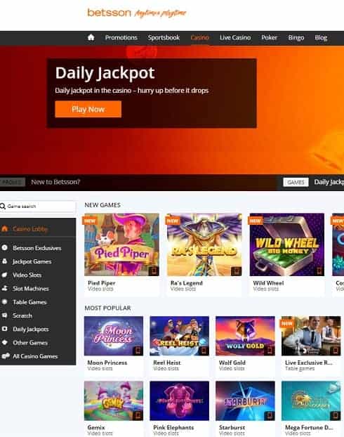The height and width of the screenshot is (437, 344).
Task: Open Casino Lobby home icon in sidebar
Action: tap(4, 229)
